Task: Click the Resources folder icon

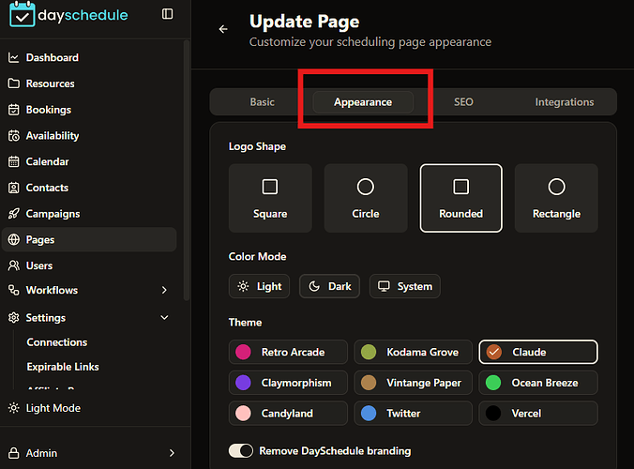Action: tap(14, 83)
